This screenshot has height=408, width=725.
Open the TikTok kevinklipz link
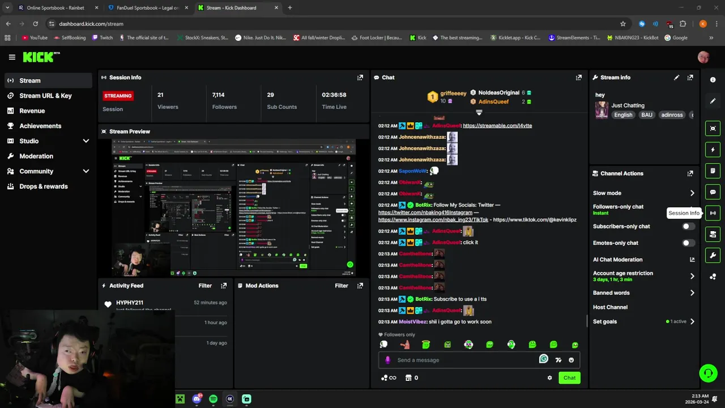535,220
